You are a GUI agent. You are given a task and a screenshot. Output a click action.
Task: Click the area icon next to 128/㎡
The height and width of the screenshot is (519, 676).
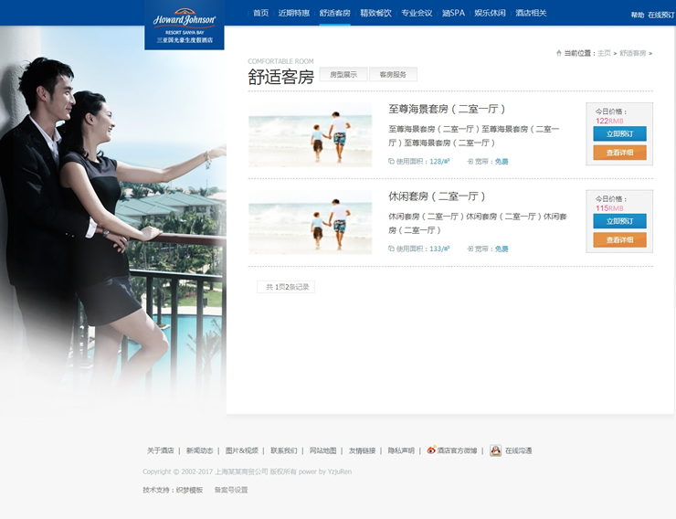pos(391,161)
